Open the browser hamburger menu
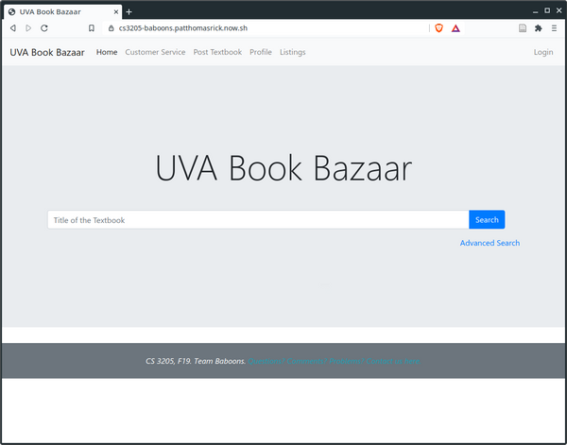Viewport: 567px width, 445px height. pyautogui.click(x=554, y=28)
